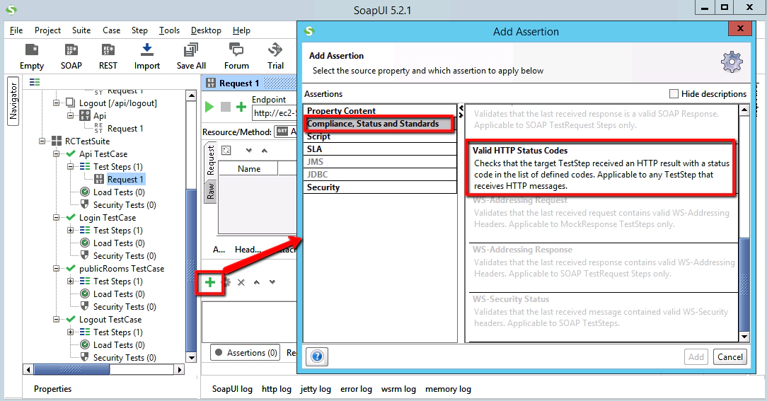Import a project via Import icon
The width and height of the screenshot is (767, 401).
146,57
